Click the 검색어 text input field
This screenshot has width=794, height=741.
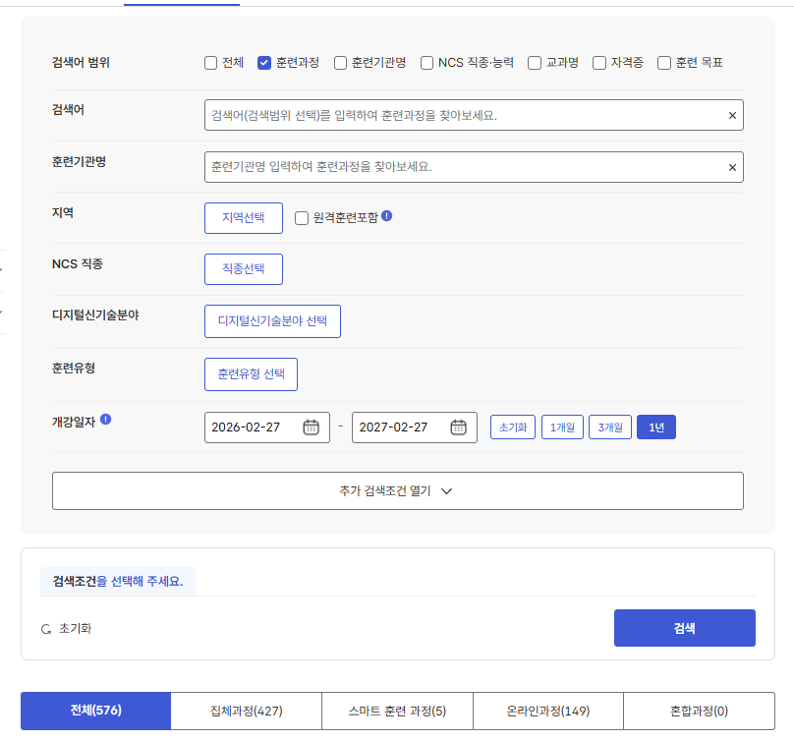coord(462,115)
